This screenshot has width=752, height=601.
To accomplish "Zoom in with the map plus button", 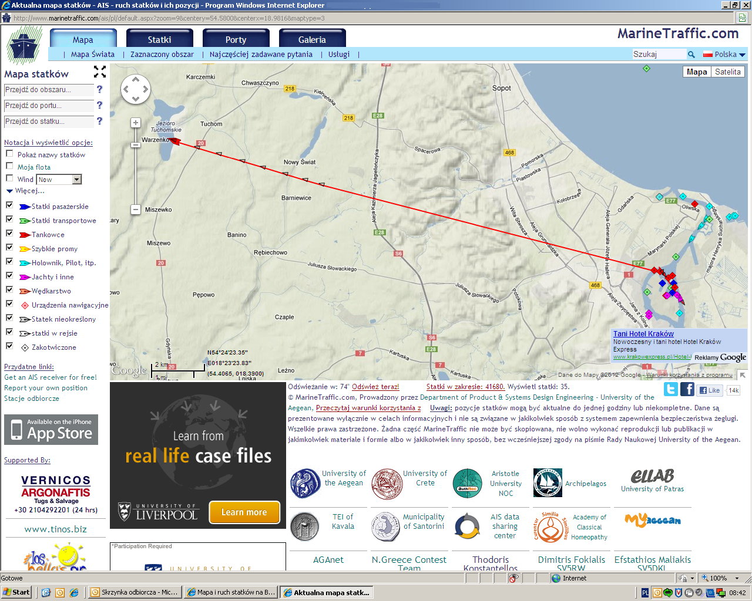I will (136, 123).
